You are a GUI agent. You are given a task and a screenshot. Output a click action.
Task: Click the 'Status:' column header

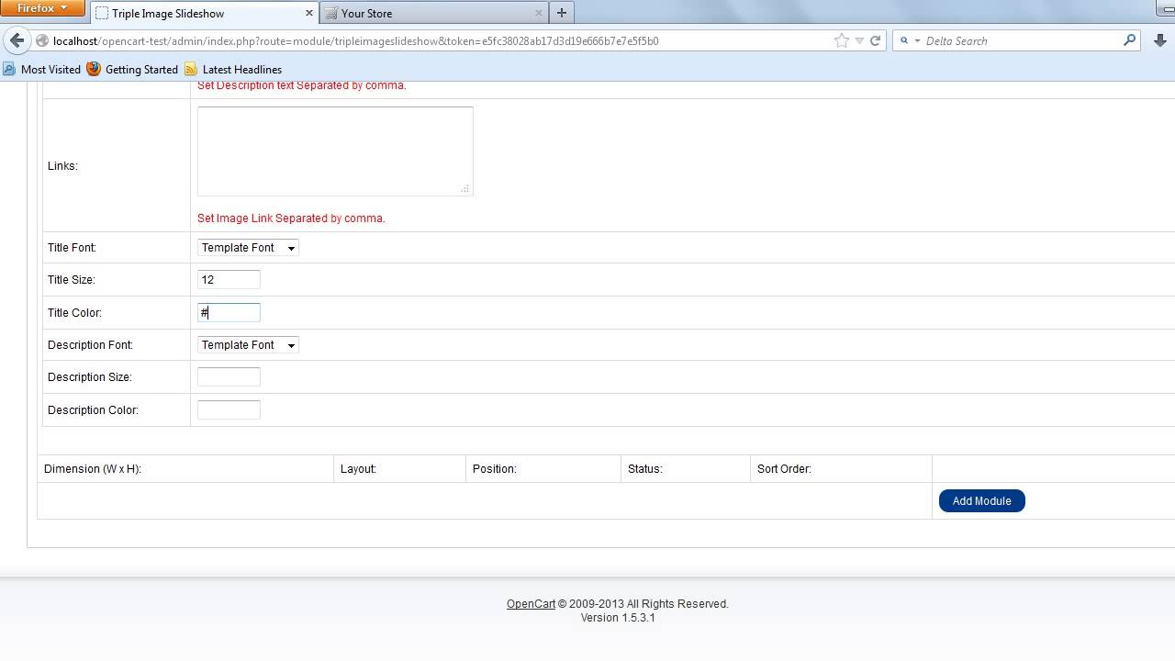tap(645, 469)
